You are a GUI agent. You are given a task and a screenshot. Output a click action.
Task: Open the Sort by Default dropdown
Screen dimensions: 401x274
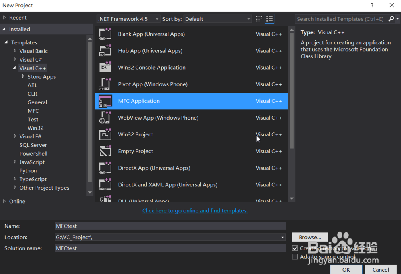point(218,19)
